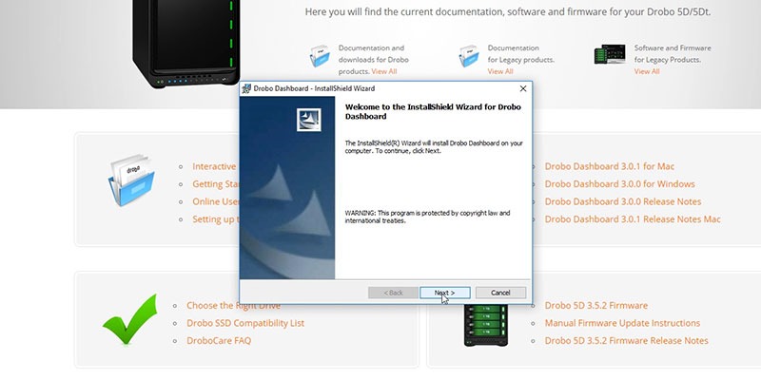Click the Drobo Dashboard installer title icon

tap(246, 88)
